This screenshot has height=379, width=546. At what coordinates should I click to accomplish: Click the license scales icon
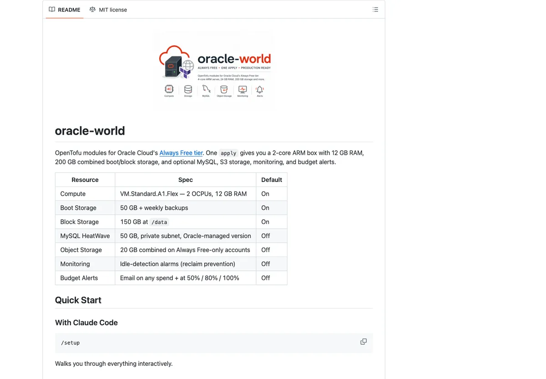[93, 10]
